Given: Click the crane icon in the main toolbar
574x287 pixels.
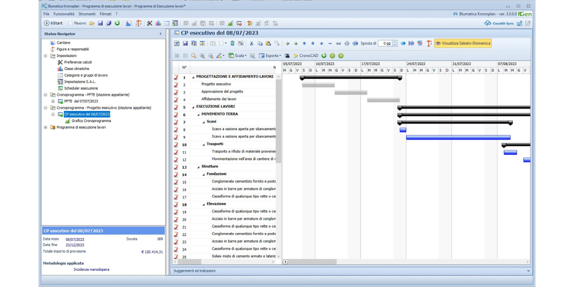Looking at the screenshot, I should point(139,23).
